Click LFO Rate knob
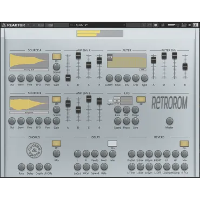This screenshot has width=200, height=200. click(118, 110)
